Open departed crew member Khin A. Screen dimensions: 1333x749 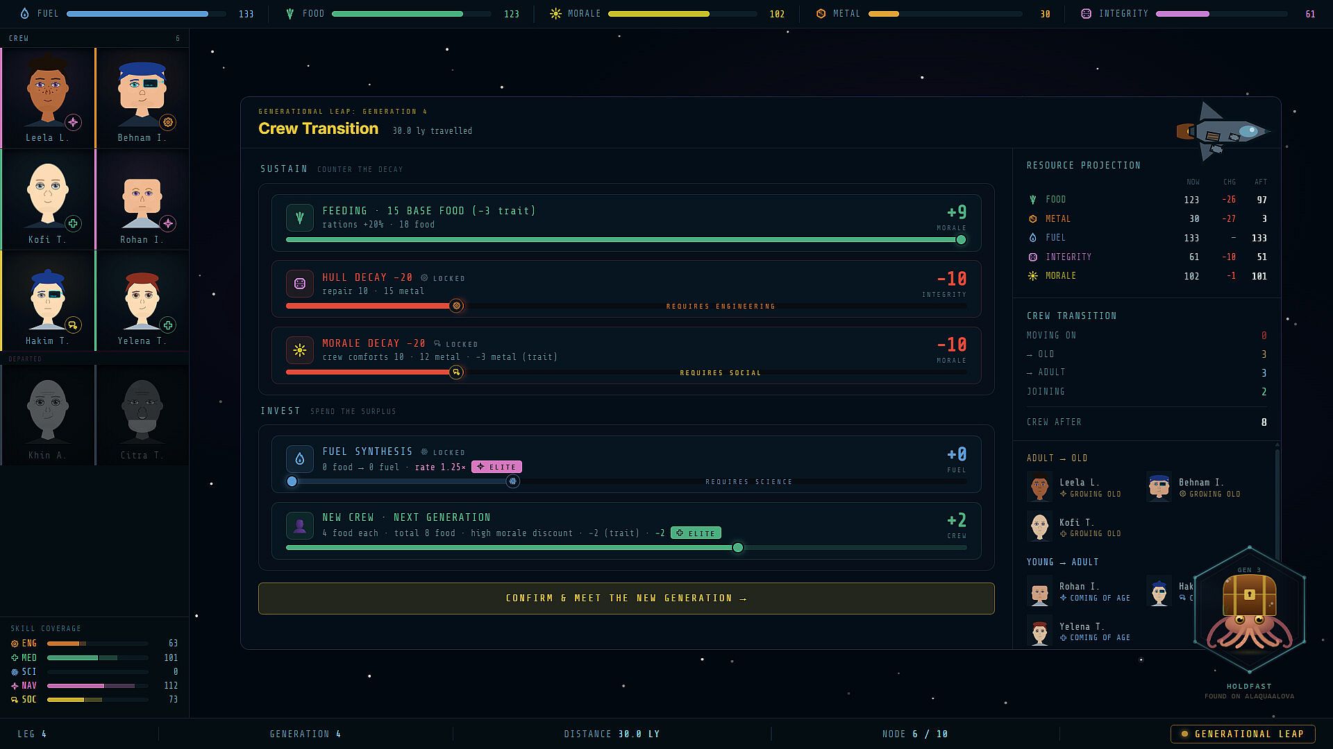(48, 415)
